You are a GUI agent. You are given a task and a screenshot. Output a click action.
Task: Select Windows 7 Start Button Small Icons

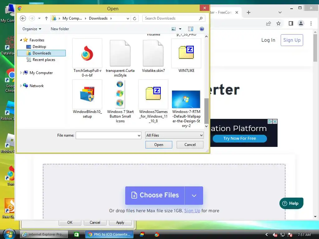pos(120,101)
